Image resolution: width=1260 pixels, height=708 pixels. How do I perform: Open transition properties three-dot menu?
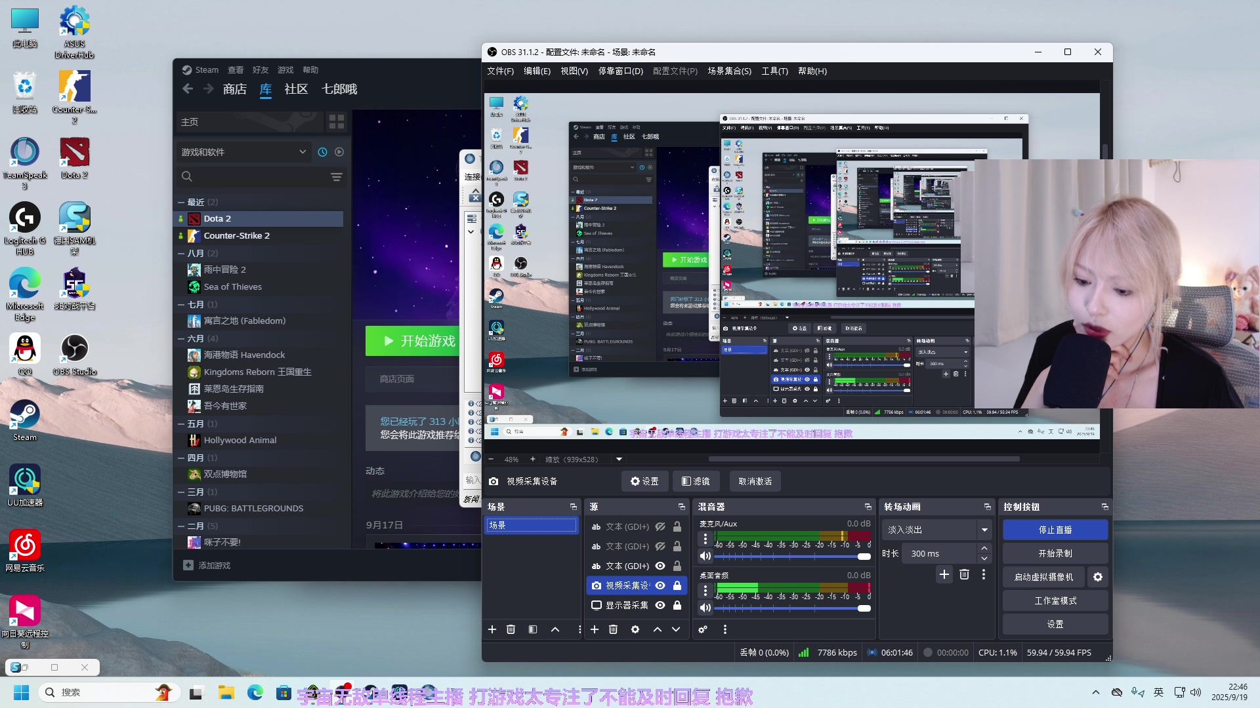click(984, 575)
